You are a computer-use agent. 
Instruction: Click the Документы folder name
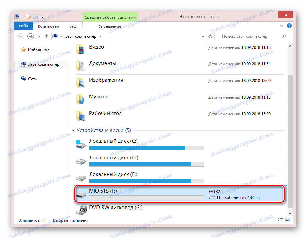pyautogui.click(x=103, y=63)
